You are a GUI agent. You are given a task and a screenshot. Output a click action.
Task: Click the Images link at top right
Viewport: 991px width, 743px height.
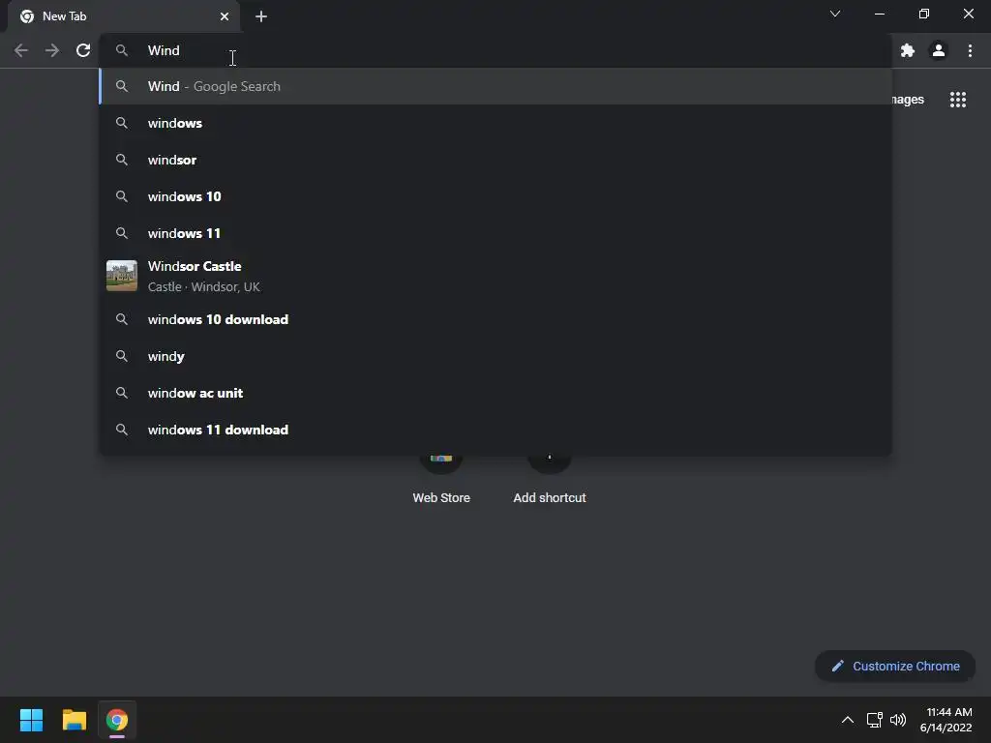point(908,100)
